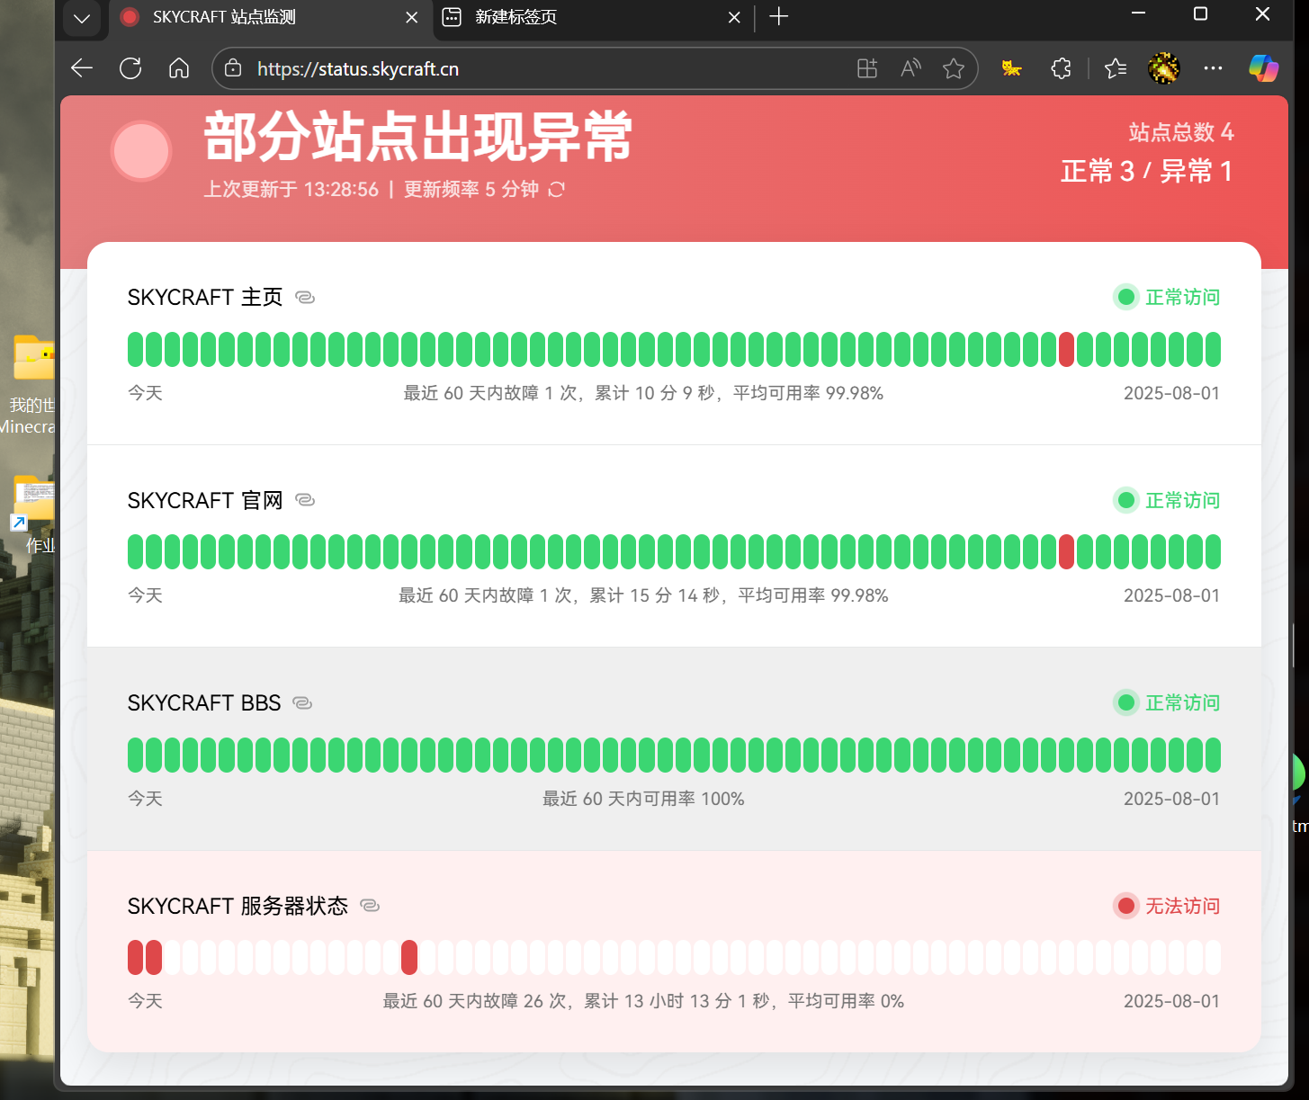Open the link icon next to SKYCRAFT BBS
Viewport: 1309px width, 1100px height.
302,703
